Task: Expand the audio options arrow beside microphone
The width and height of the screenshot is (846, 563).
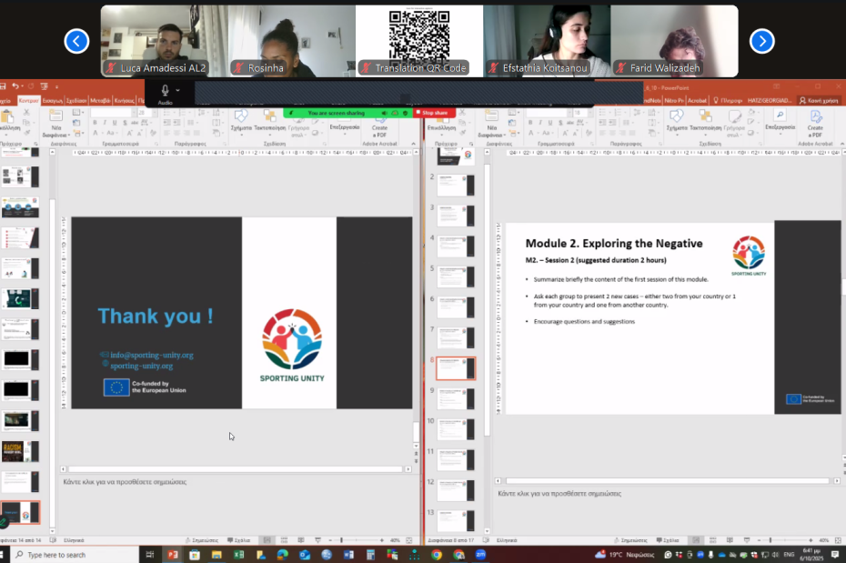Action: click(x=178, y=91)
